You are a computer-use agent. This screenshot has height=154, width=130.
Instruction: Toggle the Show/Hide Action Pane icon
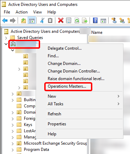tap(103, 21)
